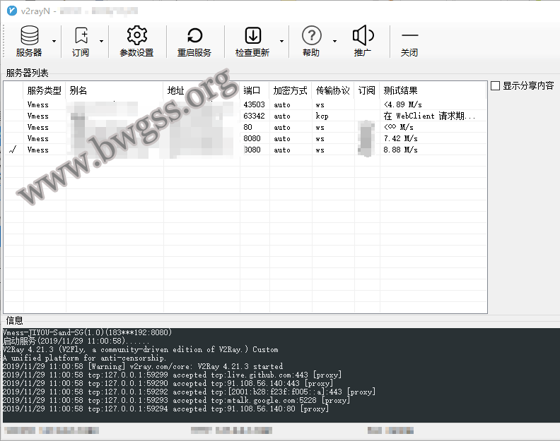The image size is (560, 441).
Task: Open 参数设置 gear settings icon
Action: coord(136,41)
